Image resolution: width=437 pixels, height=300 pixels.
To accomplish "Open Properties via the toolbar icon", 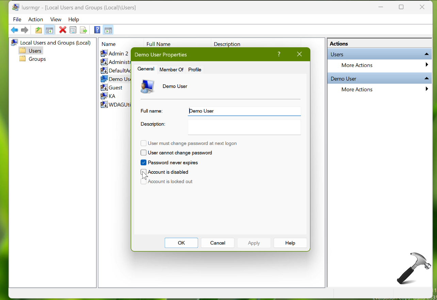I will coord(73,30).
